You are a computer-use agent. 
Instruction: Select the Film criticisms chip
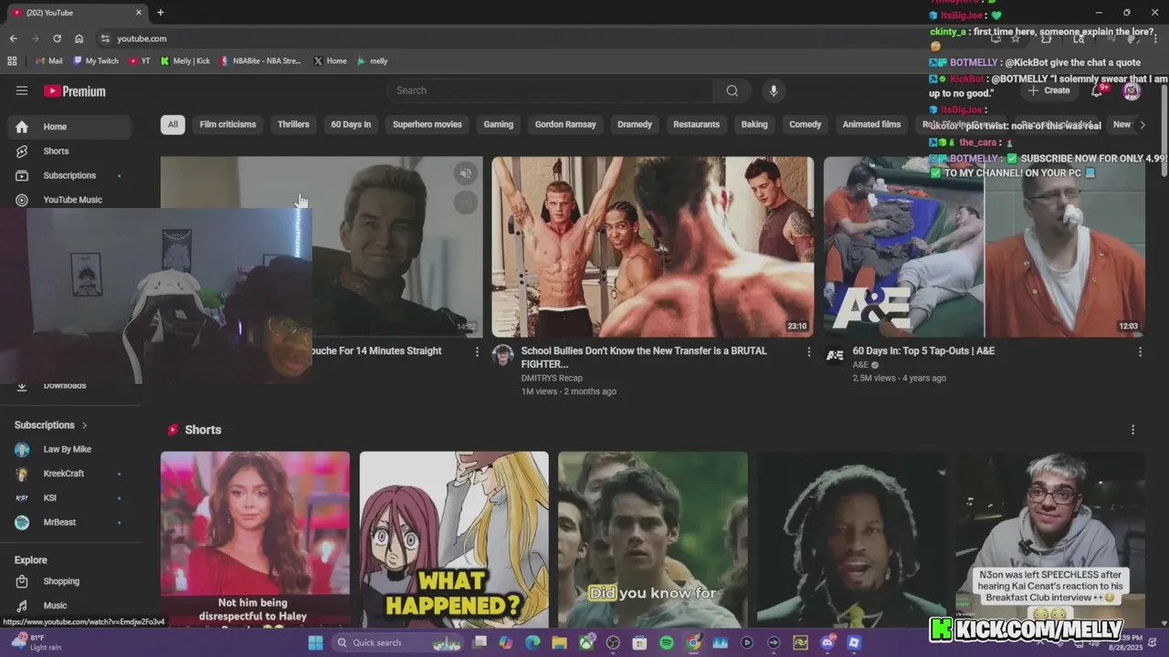(x=227, y=124)
